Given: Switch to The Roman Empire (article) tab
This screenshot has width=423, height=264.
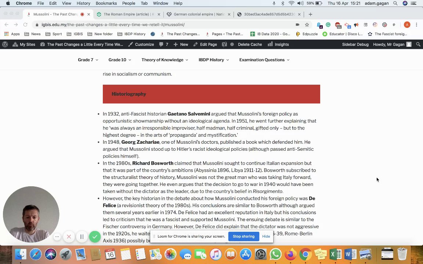Looking at the screenshot, I should coord(129,14).
